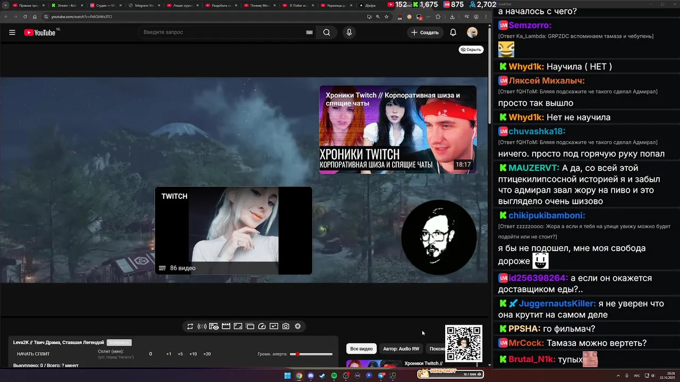Click the 'Скрыть' hide button
Screen dimensions: 680x382
pos(471,49)
